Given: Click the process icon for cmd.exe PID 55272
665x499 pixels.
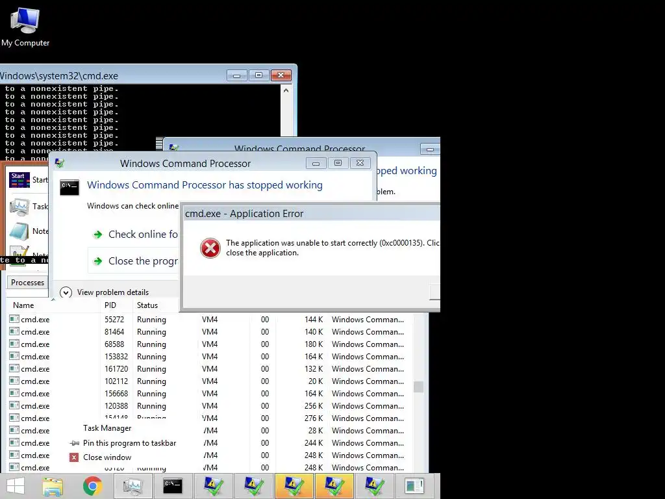Looking at the screenshot, I should 14,319.
